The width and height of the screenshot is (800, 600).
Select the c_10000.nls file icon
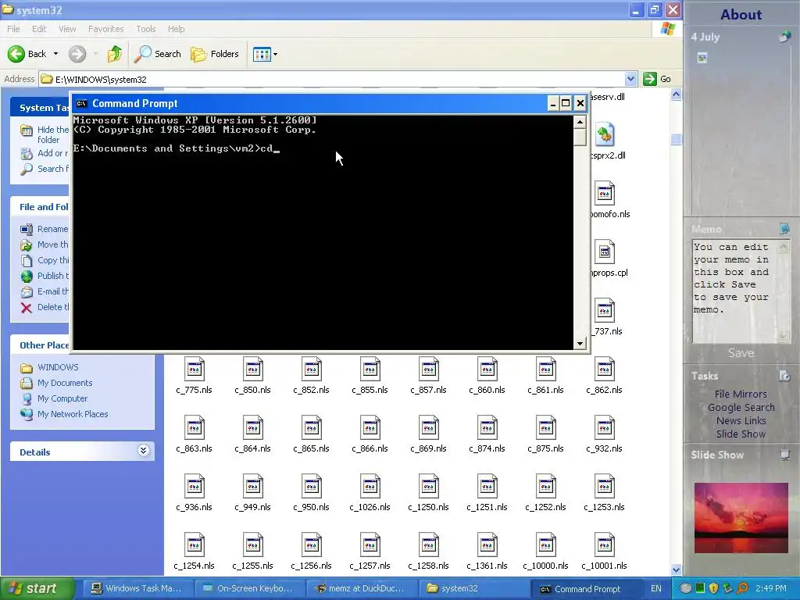(546, 545)
